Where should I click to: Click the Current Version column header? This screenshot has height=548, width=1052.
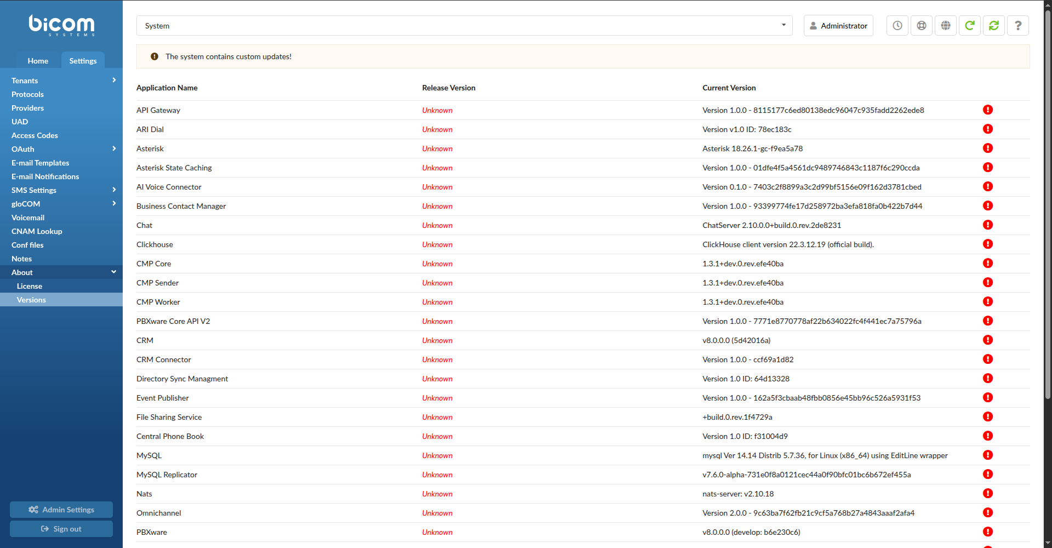pos(729,88)
